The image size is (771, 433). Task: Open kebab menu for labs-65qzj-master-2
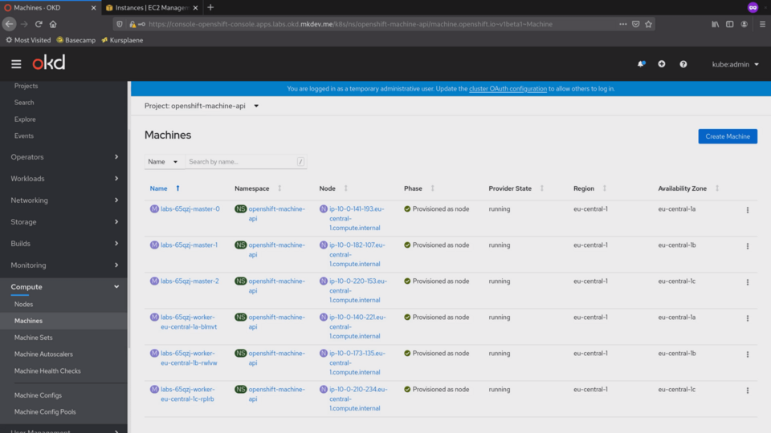[748, 281]
